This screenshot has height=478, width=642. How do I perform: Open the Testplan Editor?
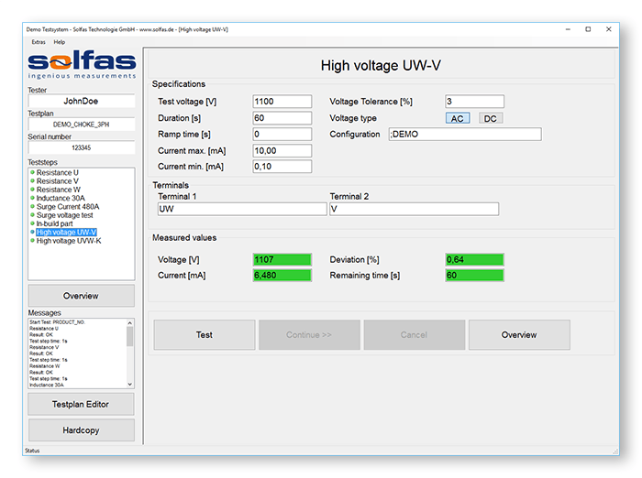[x=81, y=405]
